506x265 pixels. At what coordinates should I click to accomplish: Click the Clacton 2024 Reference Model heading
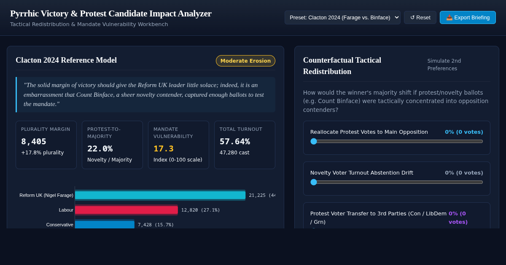coord(66,60)
